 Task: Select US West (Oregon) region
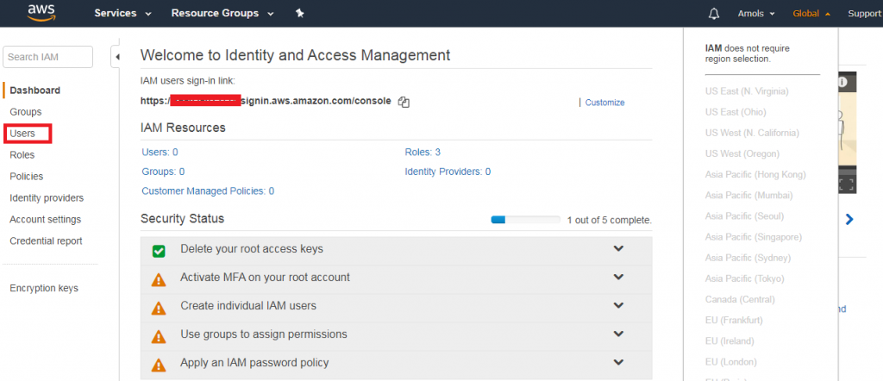point(742,153)
